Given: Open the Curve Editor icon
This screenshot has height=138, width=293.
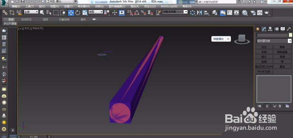Looking at the screenshot, I should pos(229,13).
